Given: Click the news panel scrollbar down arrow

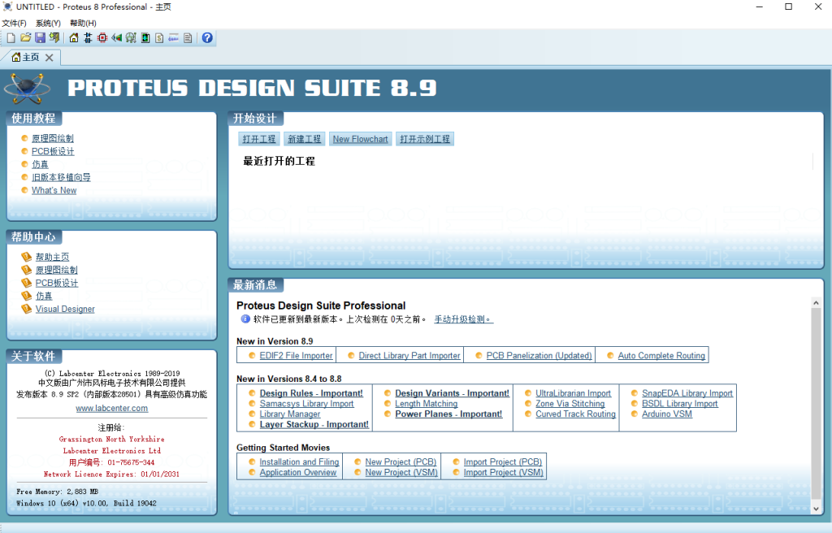Looking at the screenshot, I should [x=817, y=509].
